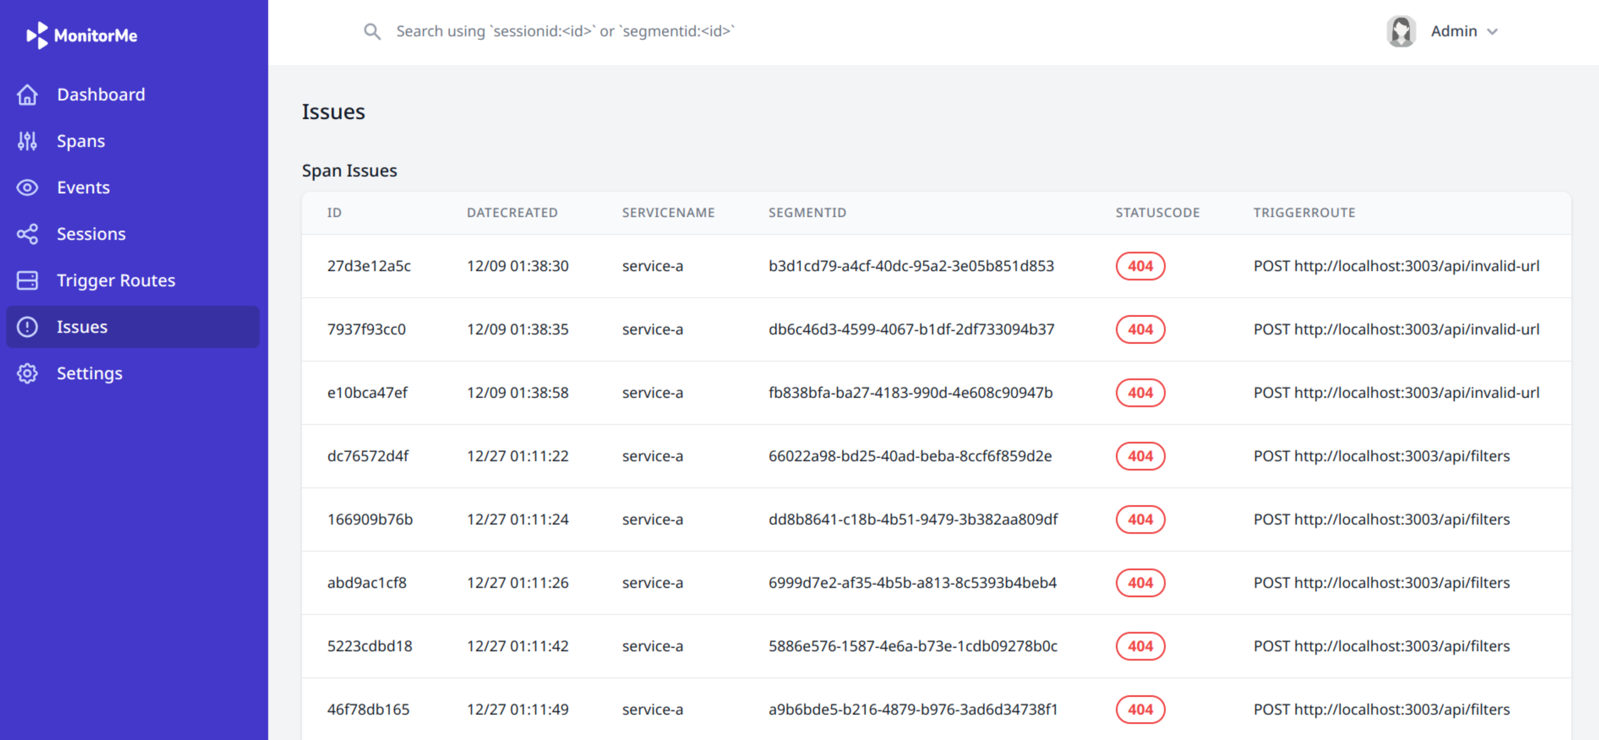Click the Settings gear icon

click(x=27, y=373)
